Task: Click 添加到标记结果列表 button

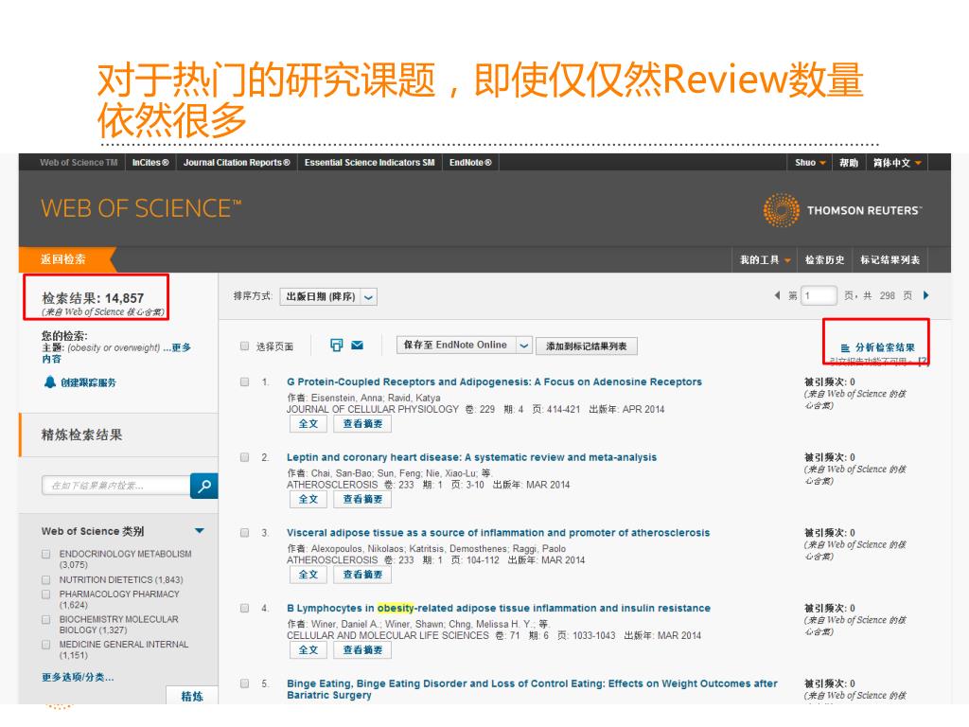Action: [587, 346]
